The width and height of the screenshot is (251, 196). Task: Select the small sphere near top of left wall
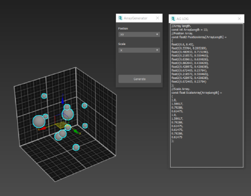44,96
